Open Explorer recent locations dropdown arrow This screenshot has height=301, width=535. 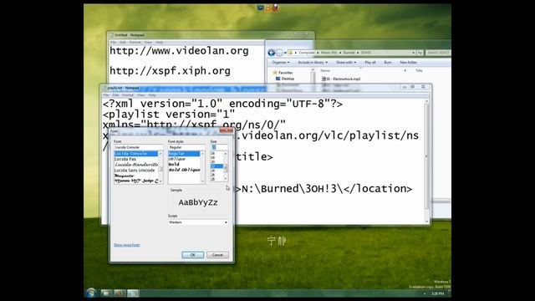[285, 53]
